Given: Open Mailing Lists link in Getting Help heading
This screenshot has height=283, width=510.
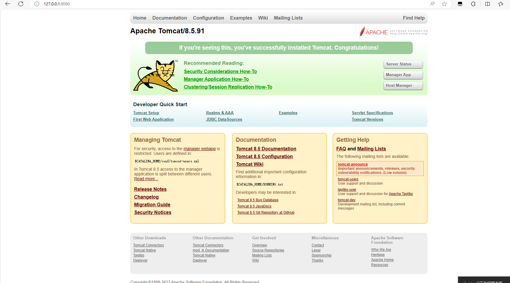Looking at the screenshot, I should (x=371, y=149).
